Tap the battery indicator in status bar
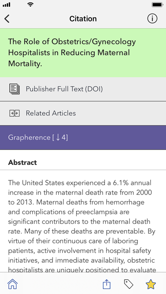The width and height of the screenshot is (166, 294). click(158, 5)
